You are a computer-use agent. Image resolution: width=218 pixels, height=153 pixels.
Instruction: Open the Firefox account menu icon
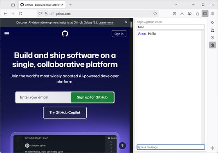190,13
